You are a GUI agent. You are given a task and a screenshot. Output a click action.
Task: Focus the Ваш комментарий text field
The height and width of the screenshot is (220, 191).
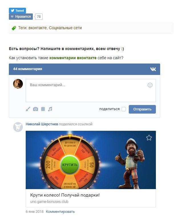tap(91, 90)
